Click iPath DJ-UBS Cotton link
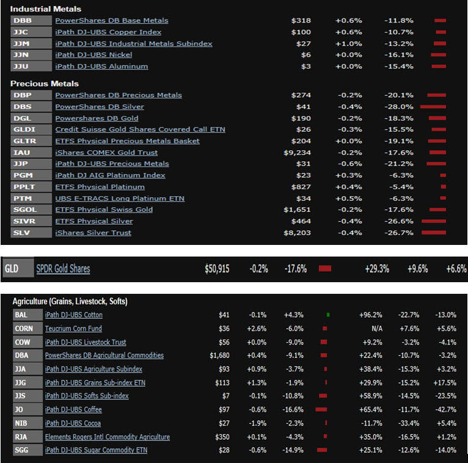This screenshot has height=463, width=468. click(x=73, y=315)
